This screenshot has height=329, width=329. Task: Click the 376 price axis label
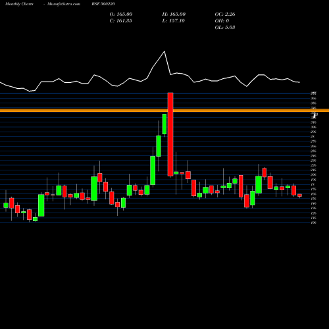313,93
